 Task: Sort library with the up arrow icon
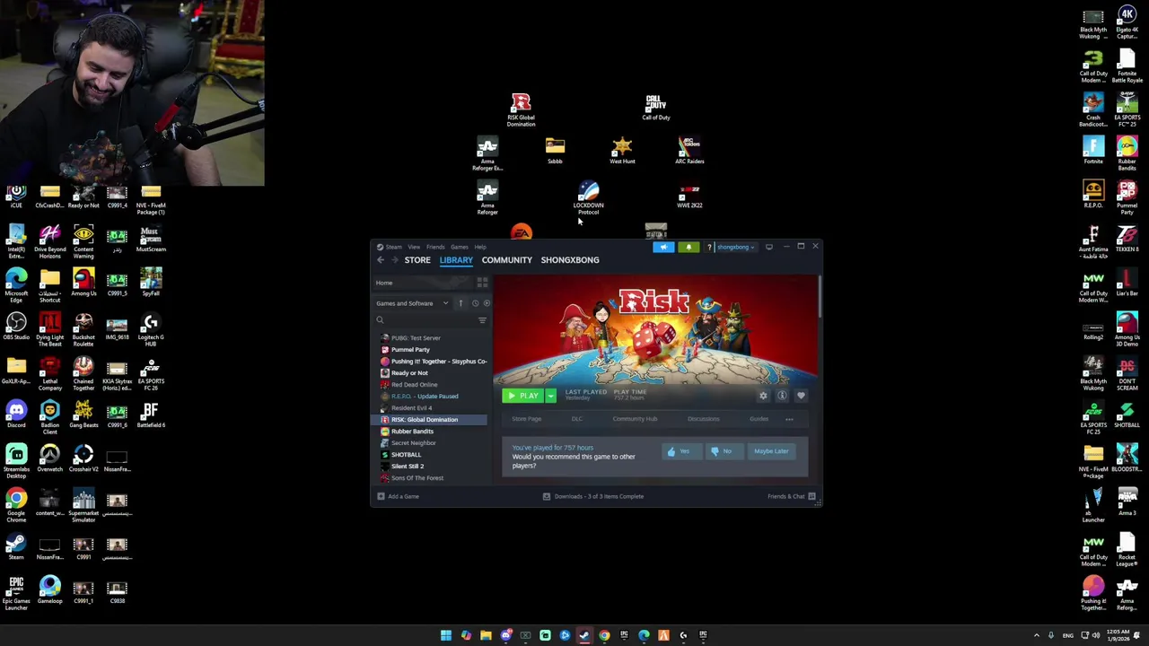pyautogui.click(x=460, y=303)
